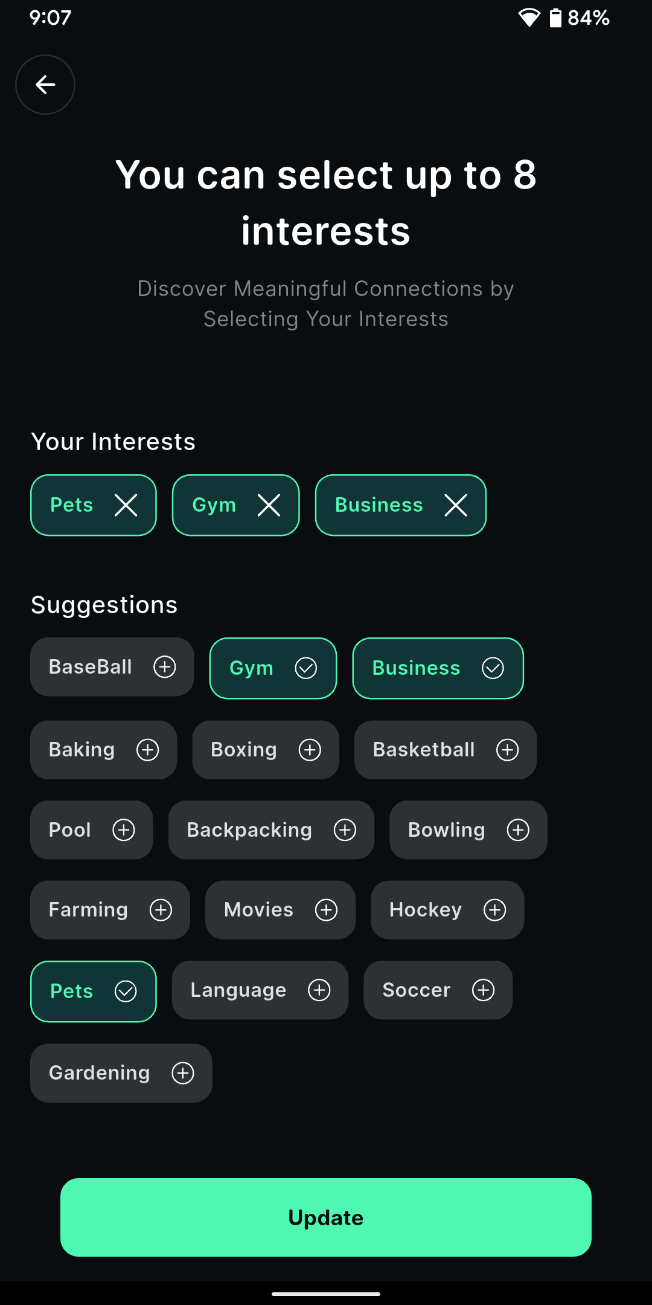Add the Baking interest plus icon
The height and width of the screenshot is (1305, 652).
tap(148, 750)
